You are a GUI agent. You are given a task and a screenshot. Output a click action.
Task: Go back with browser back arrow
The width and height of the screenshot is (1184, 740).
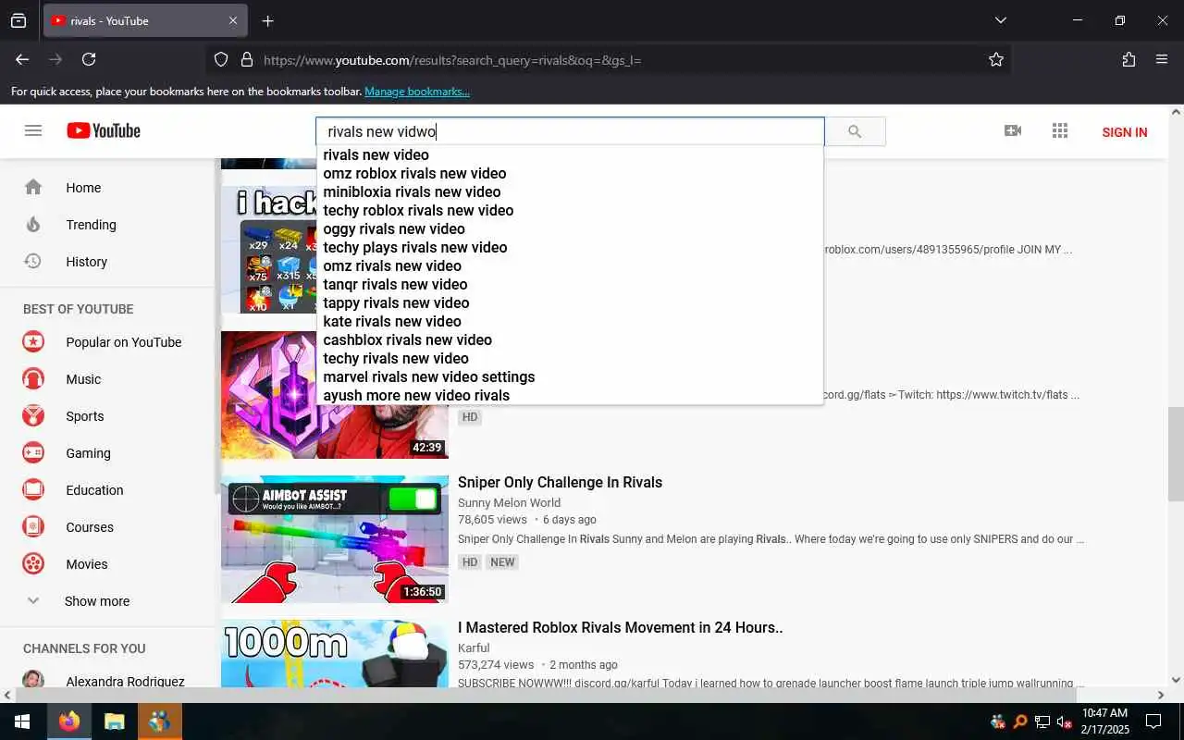point(22,59)
